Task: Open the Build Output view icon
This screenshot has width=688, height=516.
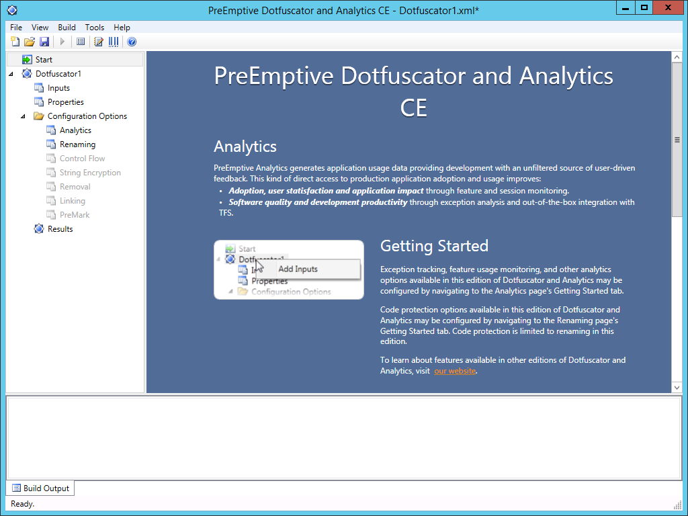Action: [x=81, y=42]
